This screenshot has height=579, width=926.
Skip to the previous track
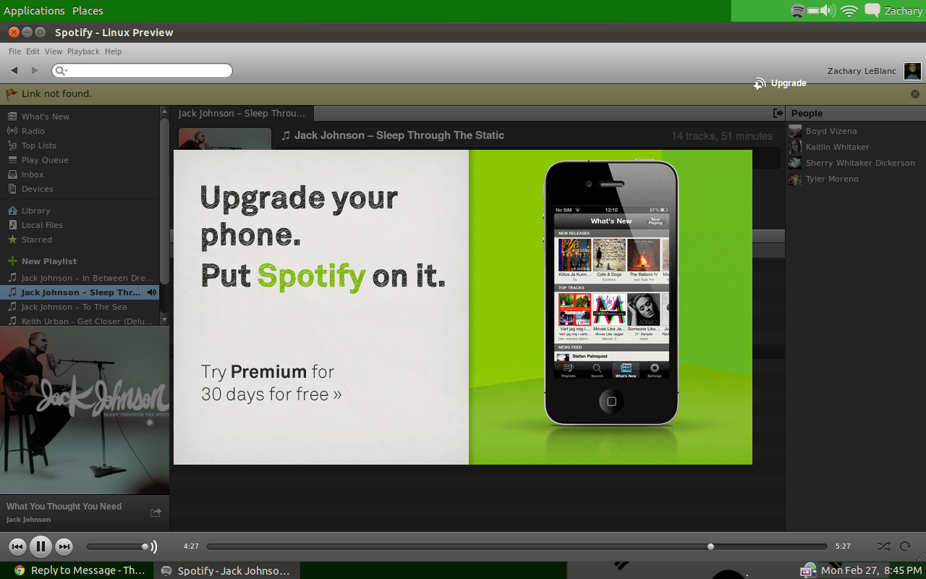click(x=18, y=547)
